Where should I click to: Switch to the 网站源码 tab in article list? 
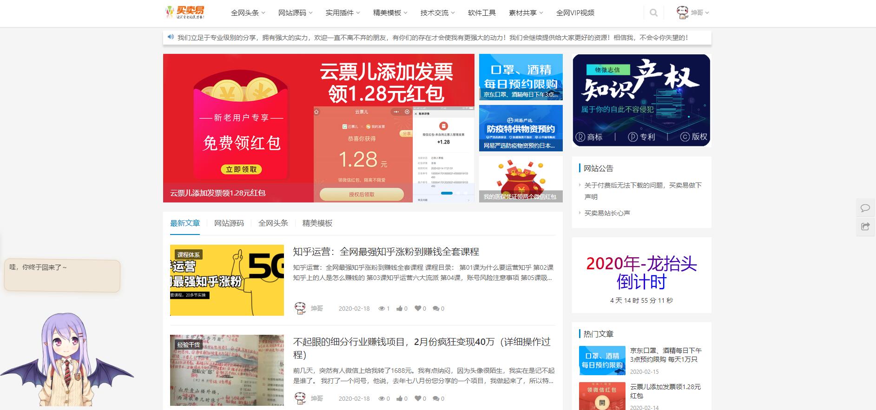[229, 223]
